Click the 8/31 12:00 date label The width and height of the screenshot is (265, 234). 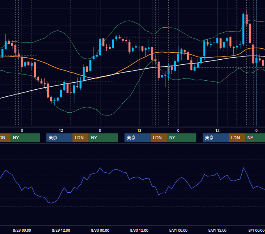click(x=217, y=230)
